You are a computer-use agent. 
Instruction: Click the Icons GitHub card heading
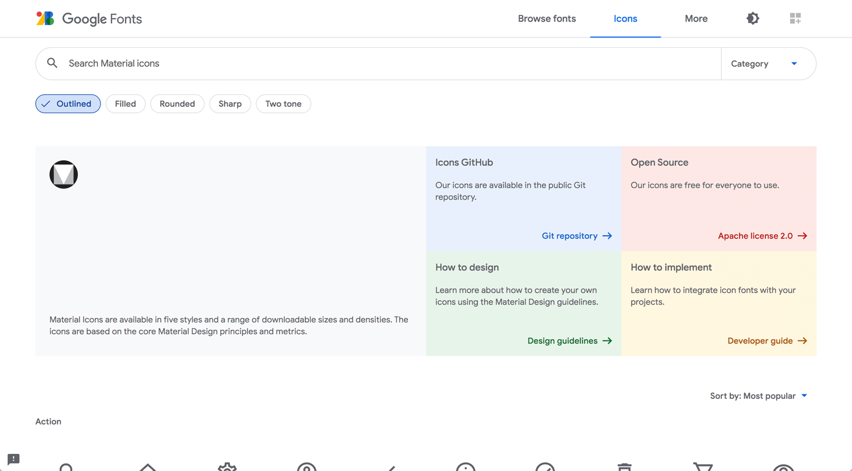click(x=464, y=162)
